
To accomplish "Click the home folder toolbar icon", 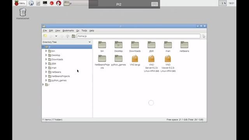I will coord(74,36).
